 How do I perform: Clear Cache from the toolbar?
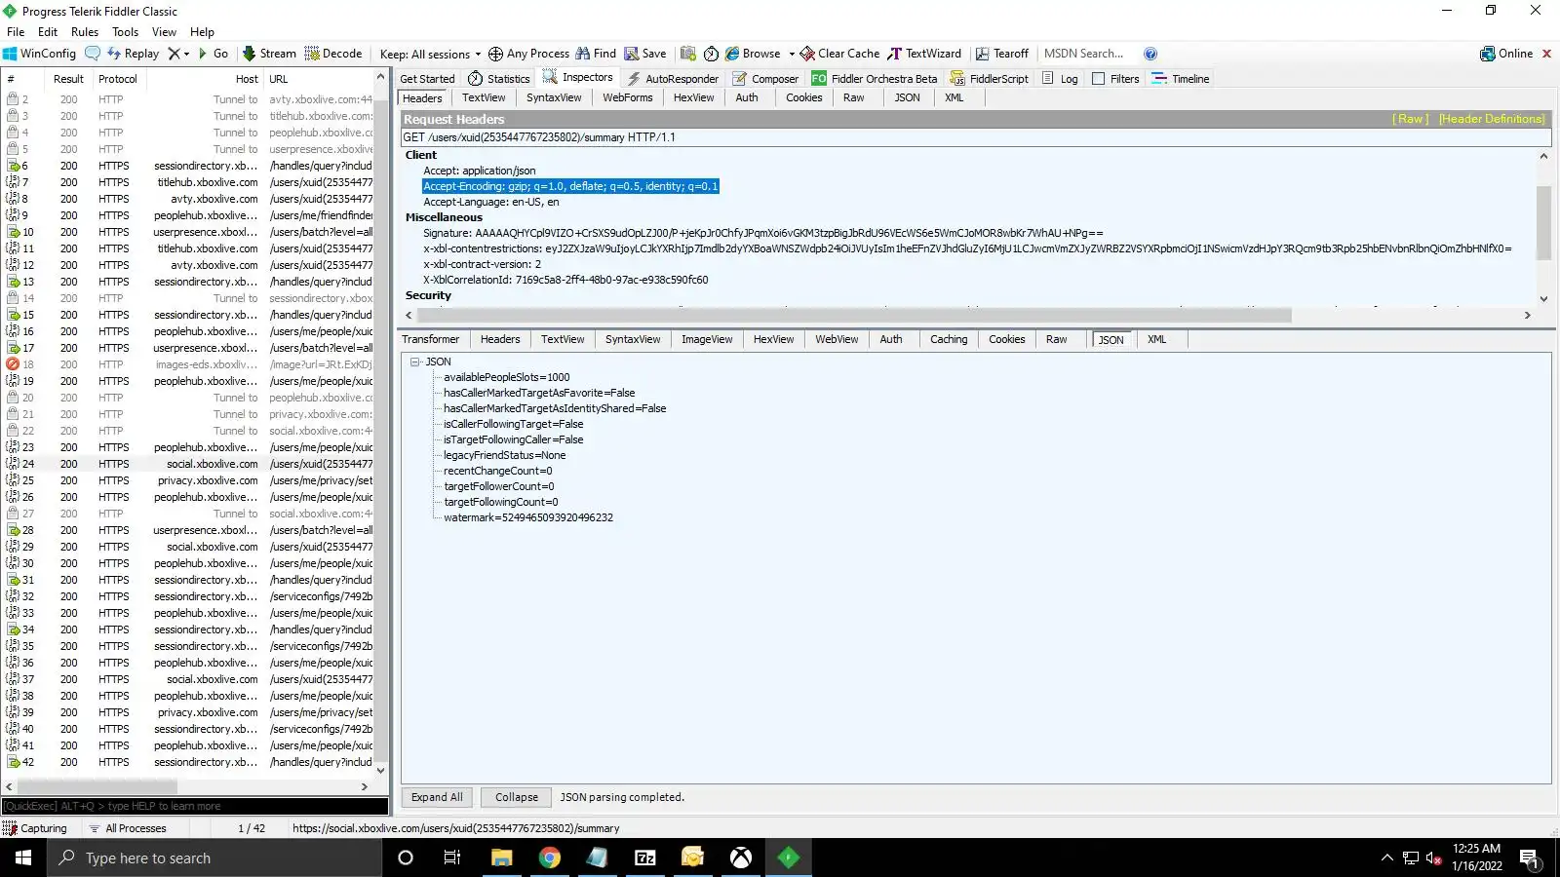839,54
